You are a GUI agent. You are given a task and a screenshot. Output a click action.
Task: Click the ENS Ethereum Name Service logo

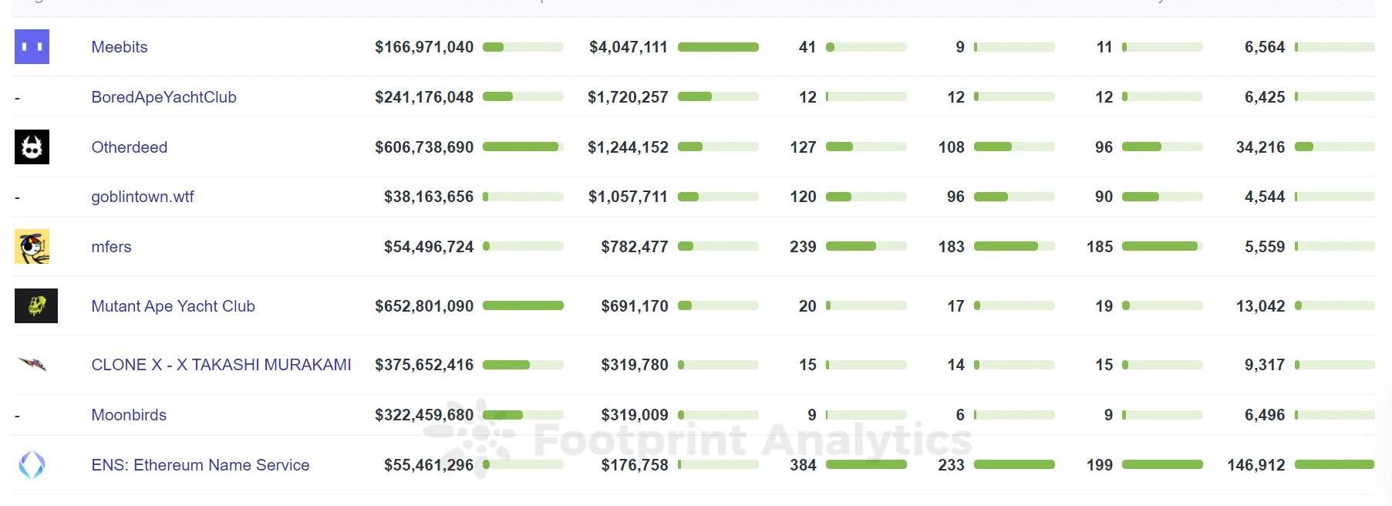click(32, 465)
